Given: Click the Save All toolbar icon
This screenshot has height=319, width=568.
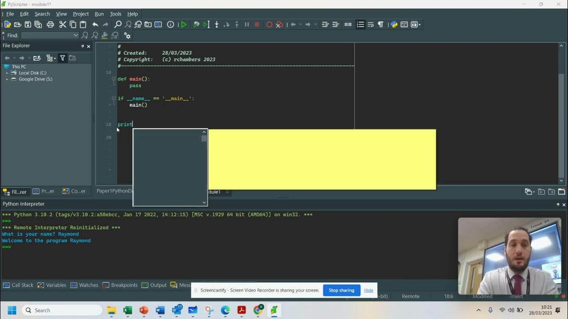Looking at the screenshot, I should click(x=38, y=25).
